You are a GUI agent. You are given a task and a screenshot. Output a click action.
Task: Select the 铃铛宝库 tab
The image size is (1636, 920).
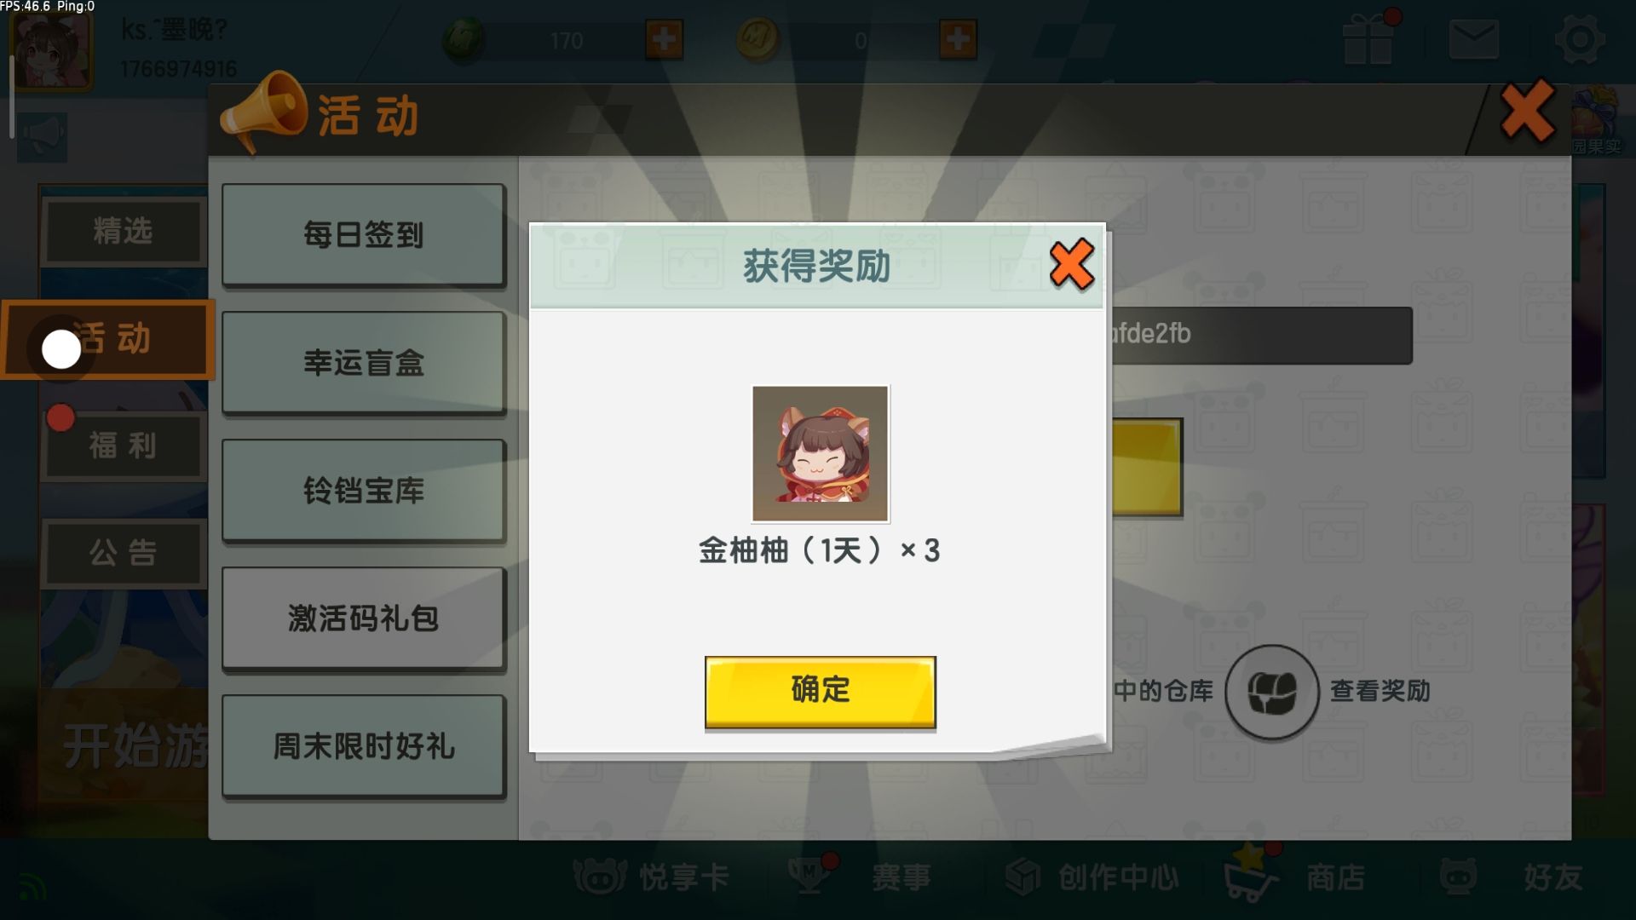[364, 490]
